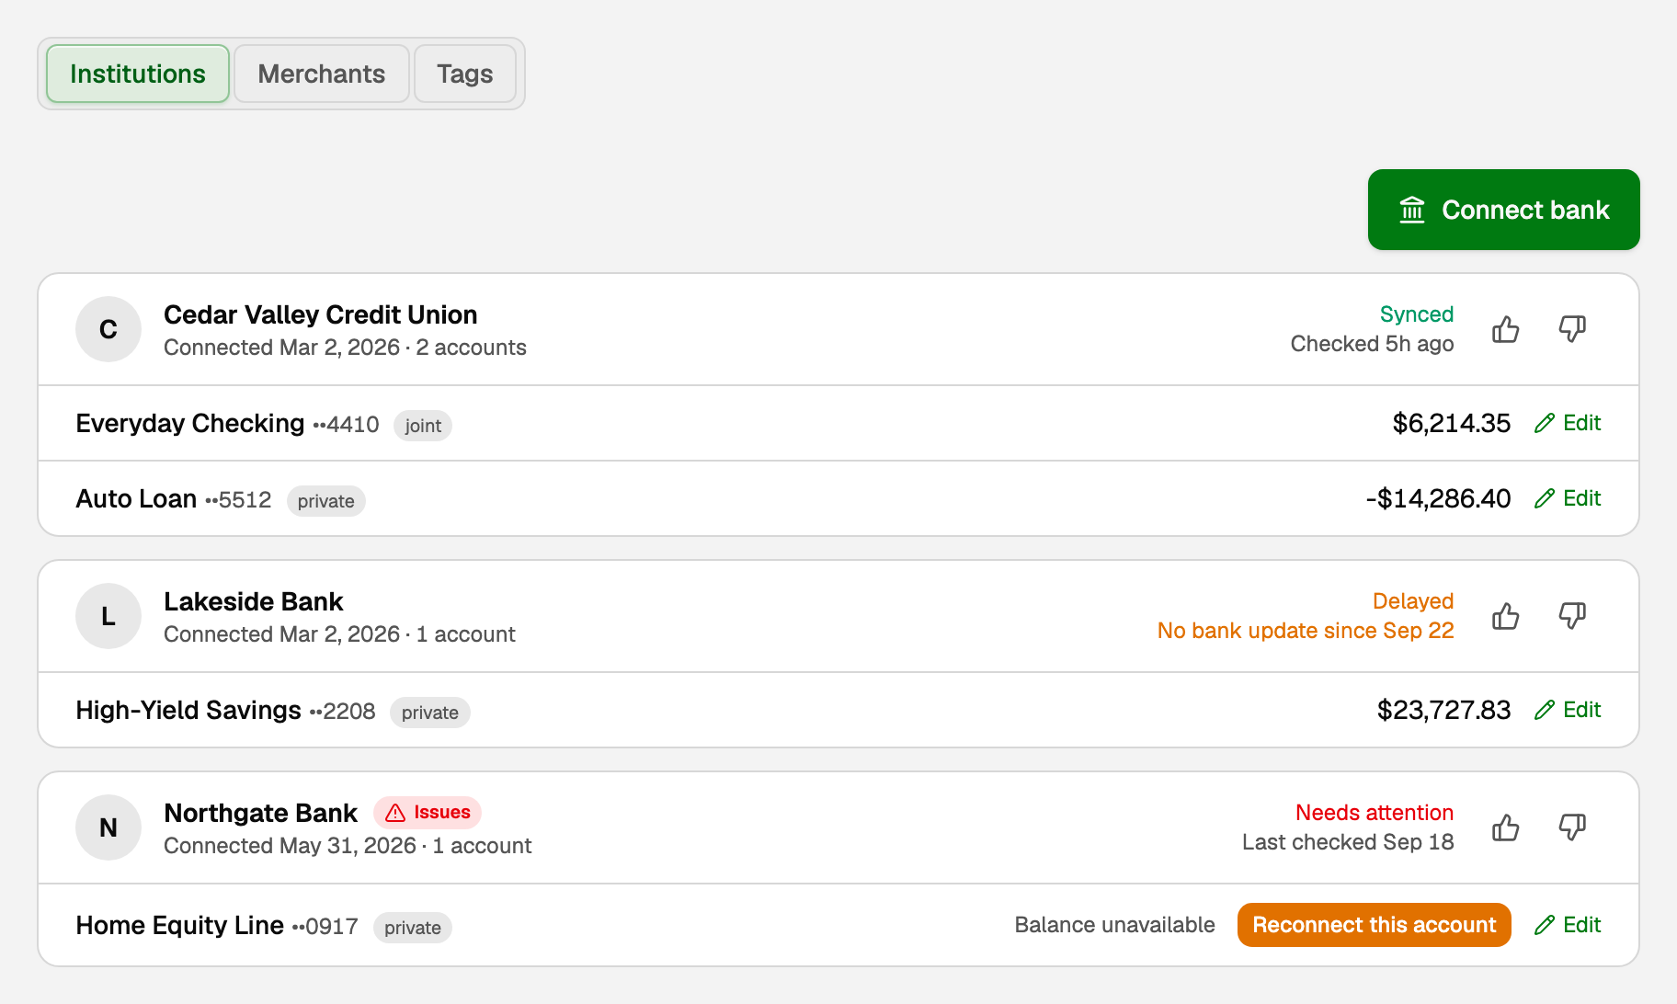Click the 'Checked 5h ago' text
1677x1004 pixels.
point(1373,344)
